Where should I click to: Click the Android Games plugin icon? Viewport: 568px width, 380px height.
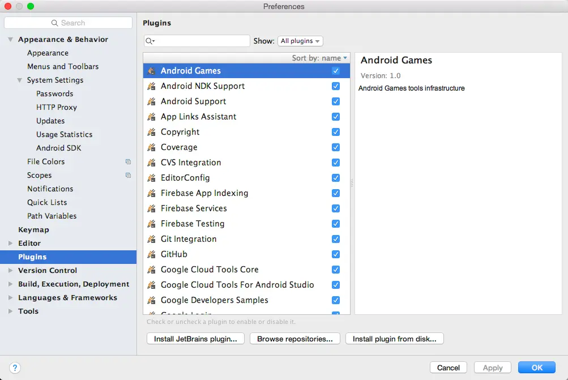coord(151,71)
